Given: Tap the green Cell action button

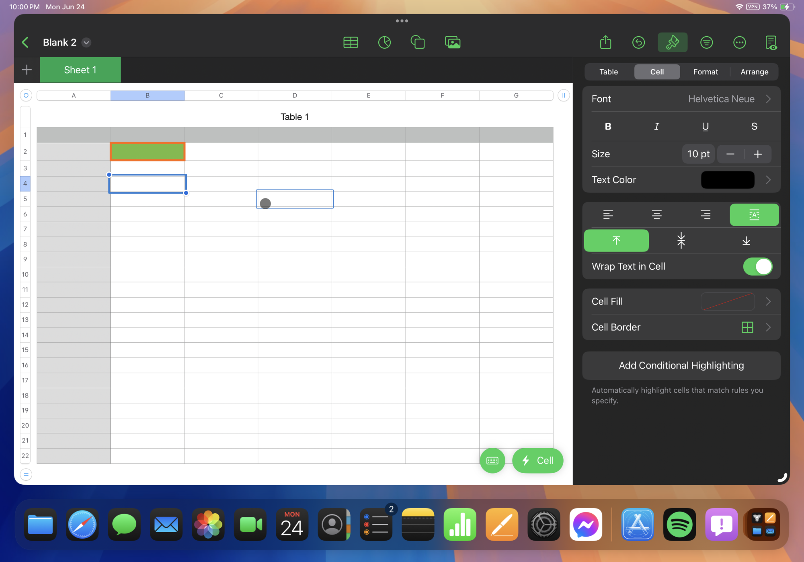Looking at the screenshot, I should [x=537, y=460].
